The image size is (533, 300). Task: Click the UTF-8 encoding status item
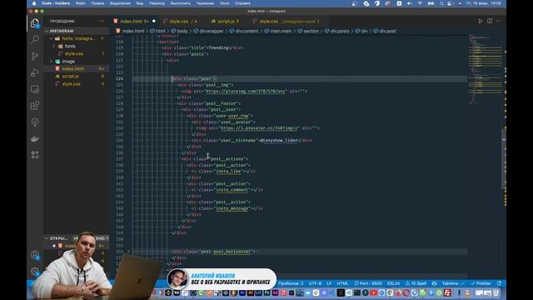tap(315, 283)
